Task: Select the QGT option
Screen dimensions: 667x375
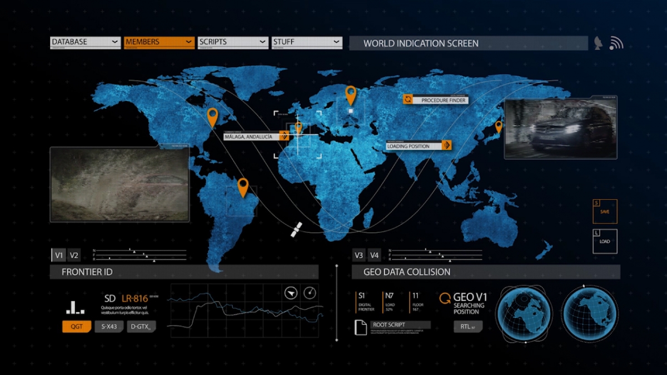Action: 77,327
